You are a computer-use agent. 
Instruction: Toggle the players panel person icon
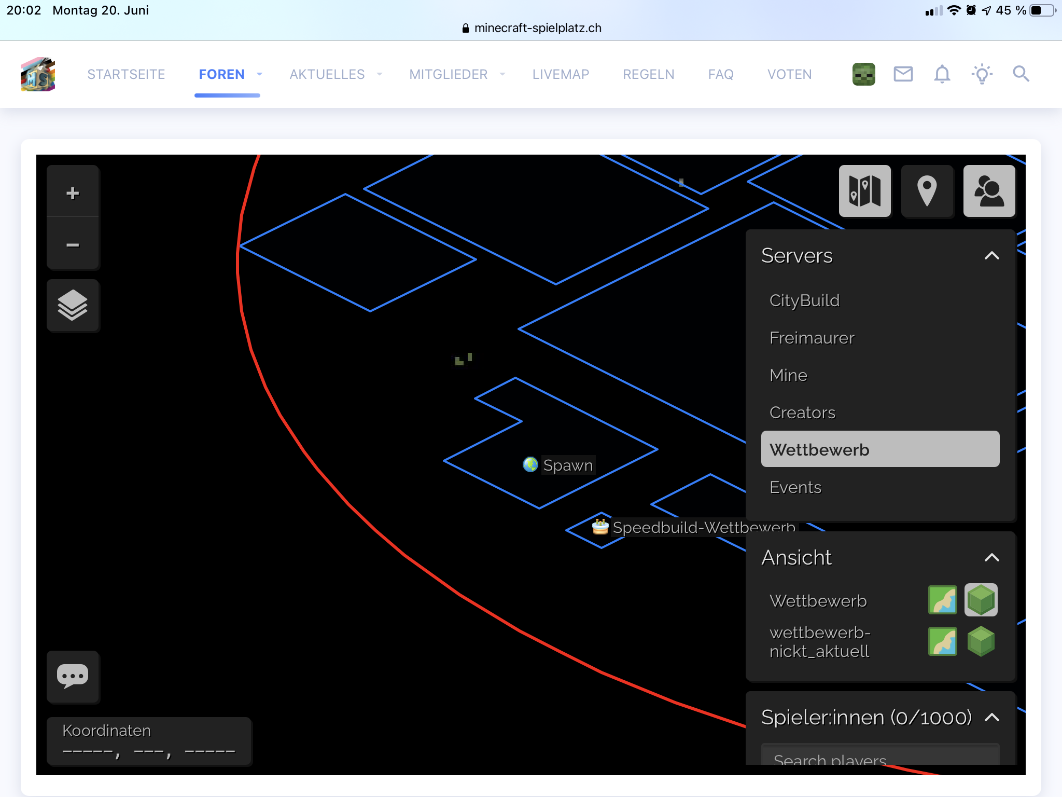(x=989, y=191)
